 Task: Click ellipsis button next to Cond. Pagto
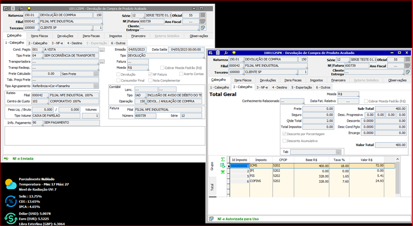[102, 49]
